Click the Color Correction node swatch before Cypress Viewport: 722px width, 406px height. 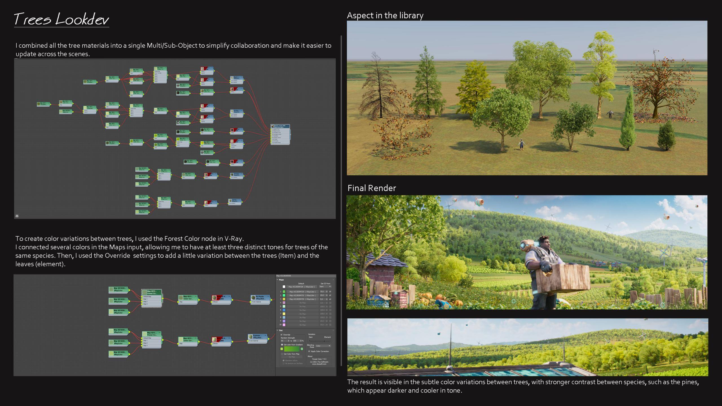pos(181,339)
